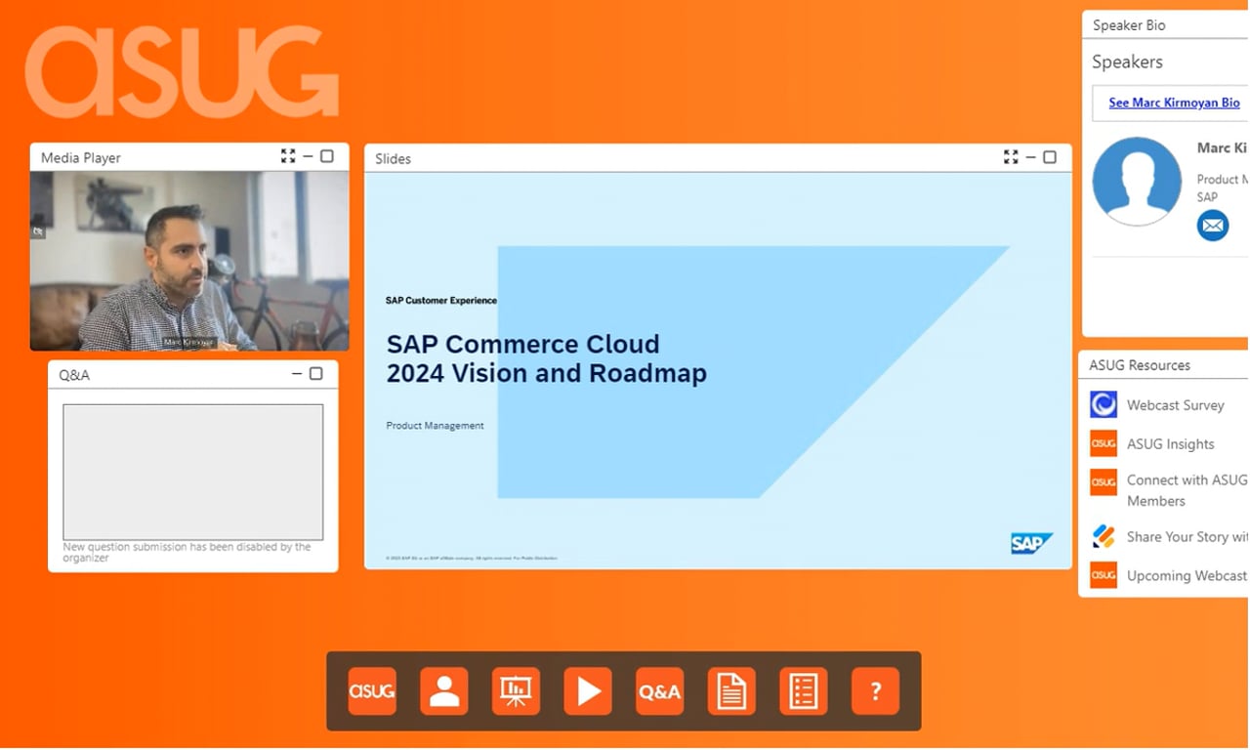
Task: Minimize the Q&A widget
Action: click(x=297, y=374)
